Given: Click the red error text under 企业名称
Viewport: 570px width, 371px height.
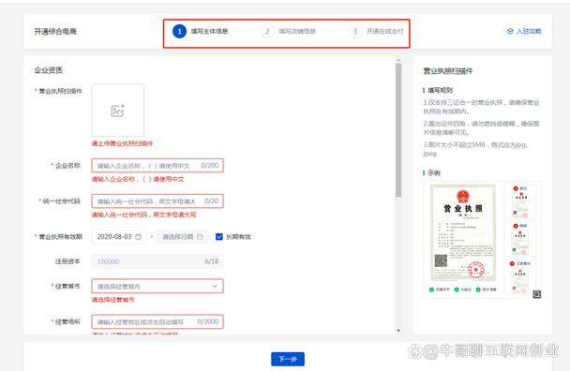Looking at the screenshot, I should pos(138,179).
